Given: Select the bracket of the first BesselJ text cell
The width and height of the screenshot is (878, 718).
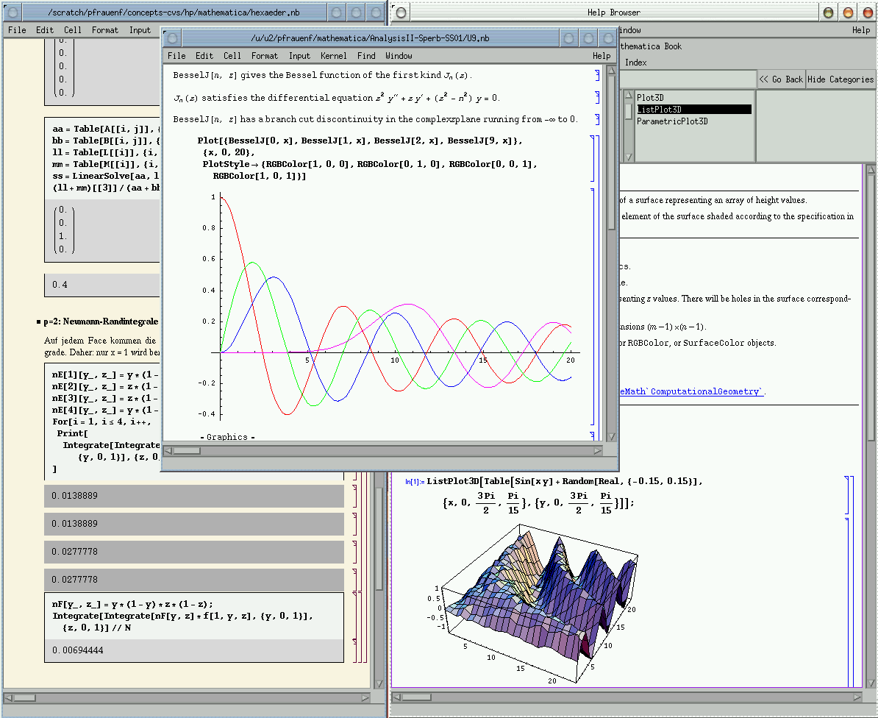Looking at the screenshot, I should 597,75.
